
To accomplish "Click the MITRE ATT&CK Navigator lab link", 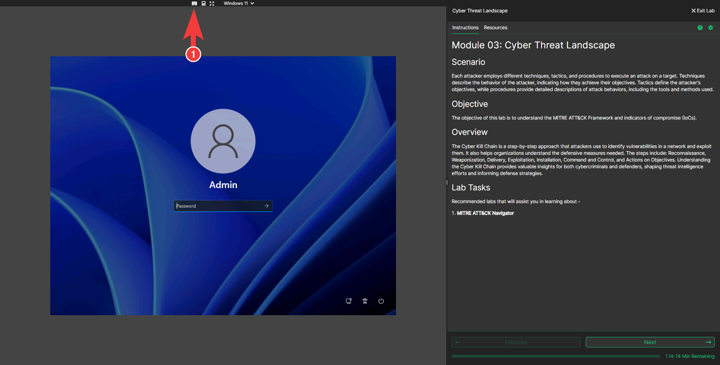I will coord(485,213).
